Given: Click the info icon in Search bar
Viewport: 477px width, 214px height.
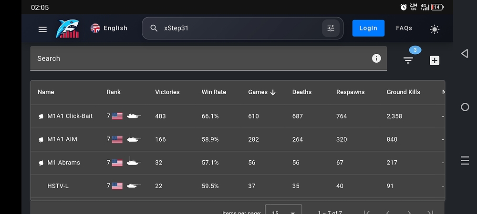Looking at the screenshot, I should click(x=376, y=58).
